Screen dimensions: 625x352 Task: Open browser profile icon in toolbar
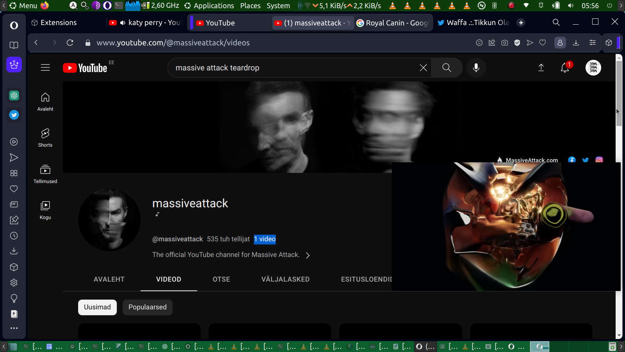pyautogui.click(x=560, y=43)
